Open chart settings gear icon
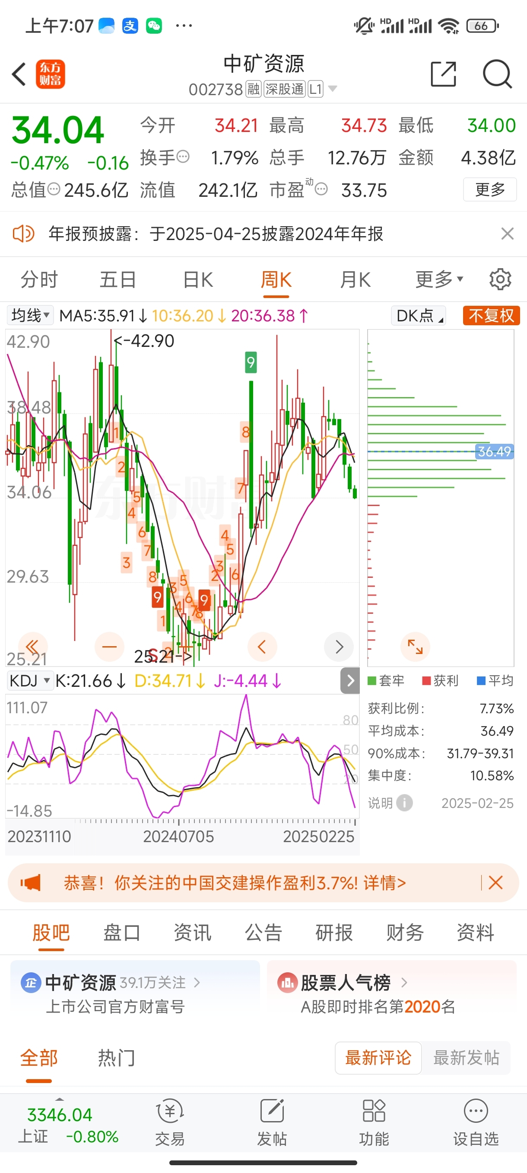This screenshot has width=527, height=1173. point(500,279)
